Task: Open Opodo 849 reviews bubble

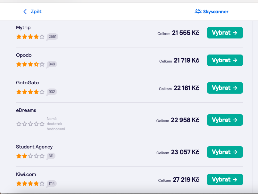Action: [x=52, y=64]
